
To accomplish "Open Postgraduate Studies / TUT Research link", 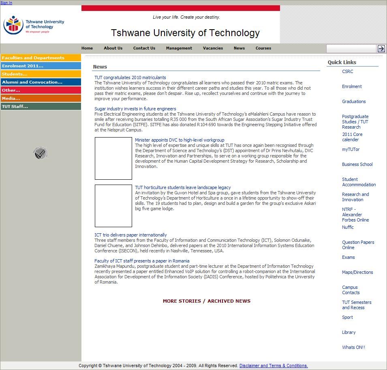I will (355, 122).
